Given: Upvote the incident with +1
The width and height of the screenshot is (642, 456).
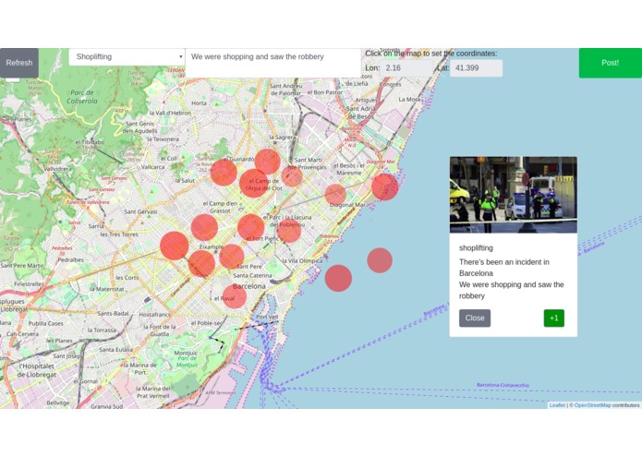Looking at the screenshot, I should tap(554, 318).
